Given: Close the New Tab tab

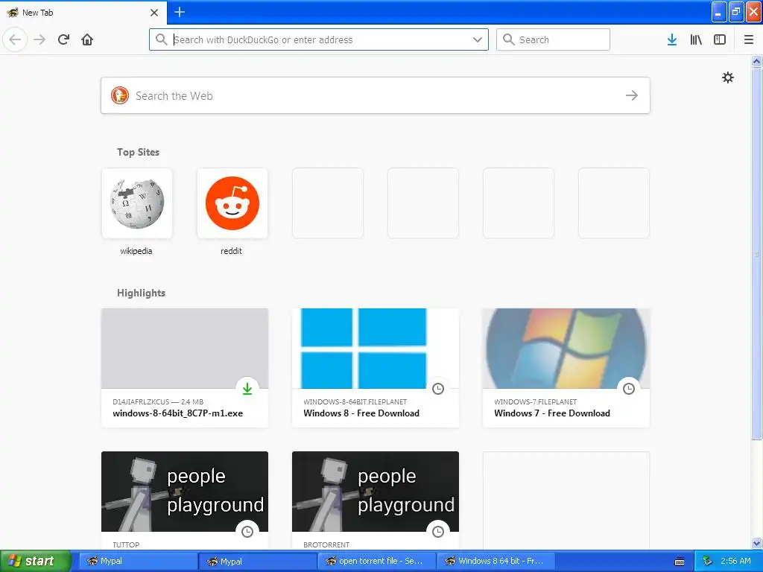Looking at the screenshot, I should click(154, 12).
